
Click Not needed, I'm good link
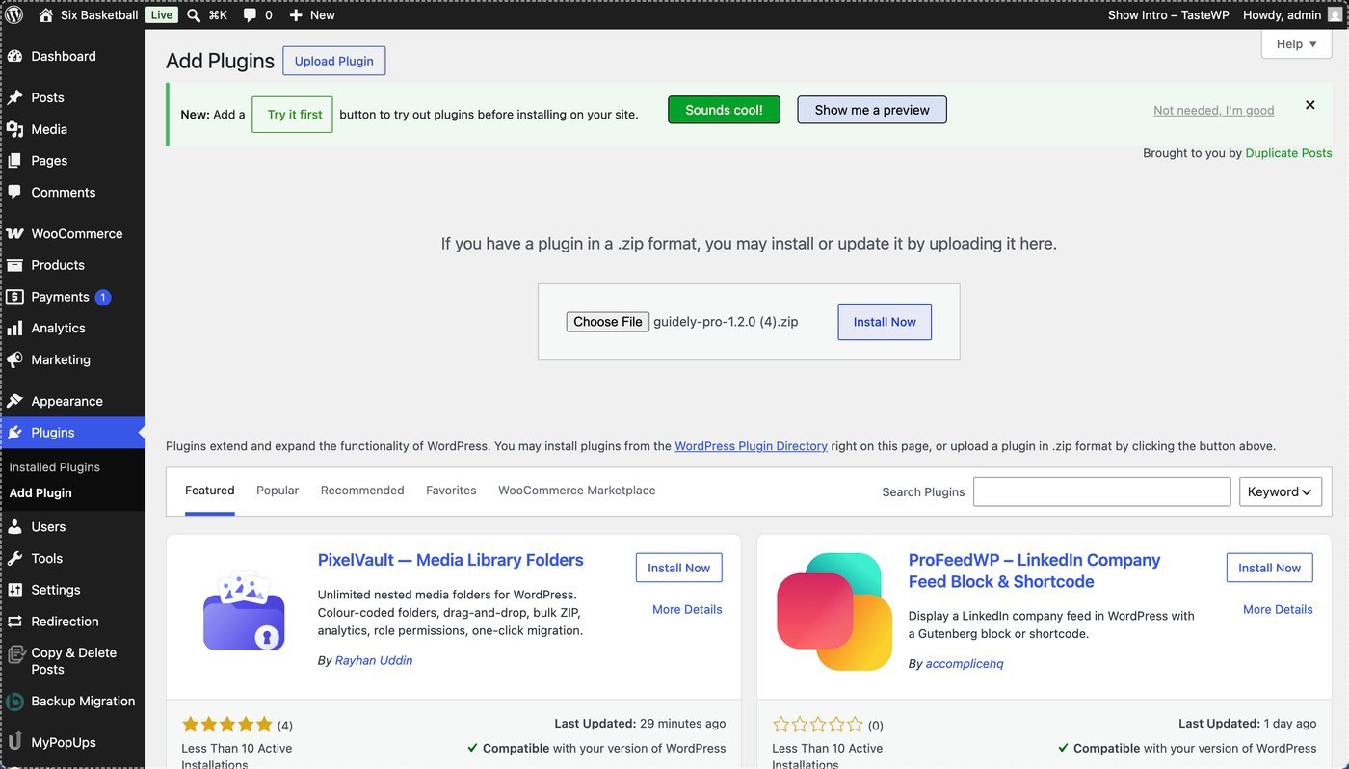(1213, 111)
